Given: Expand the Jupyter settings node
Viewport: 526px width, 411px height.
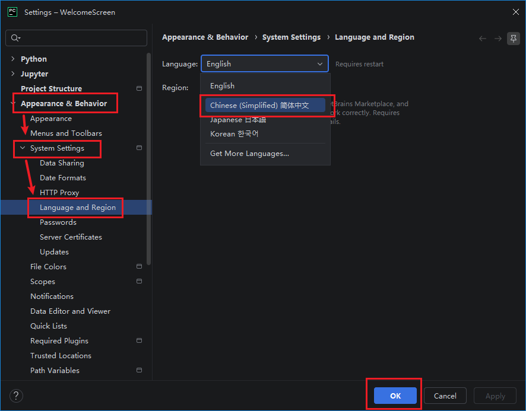Looking at the screenshot, I should click(12, 74).
